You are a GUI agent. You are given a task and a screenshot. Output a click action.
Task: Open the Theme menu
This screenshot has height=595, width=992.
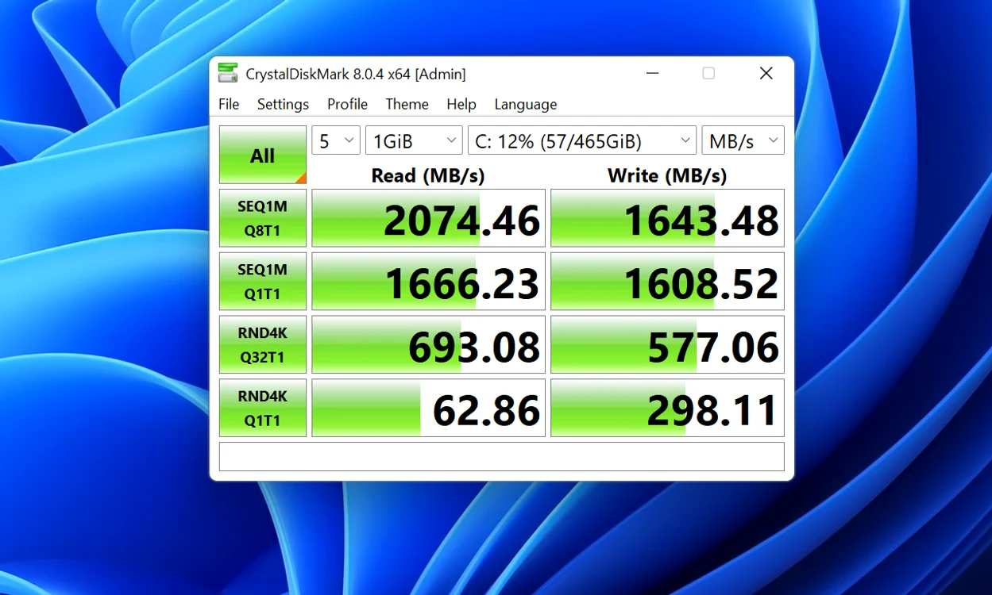point(407,104)
